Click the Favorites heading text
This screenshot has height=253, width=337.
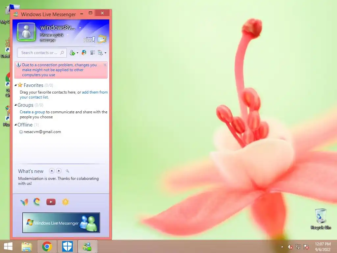point(34,85)
